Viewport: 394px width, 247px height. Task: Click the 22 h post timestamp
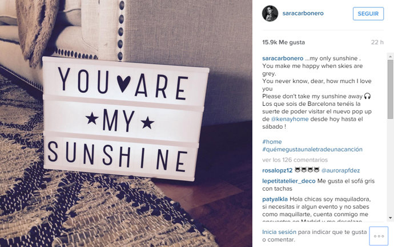coord(377,42)
